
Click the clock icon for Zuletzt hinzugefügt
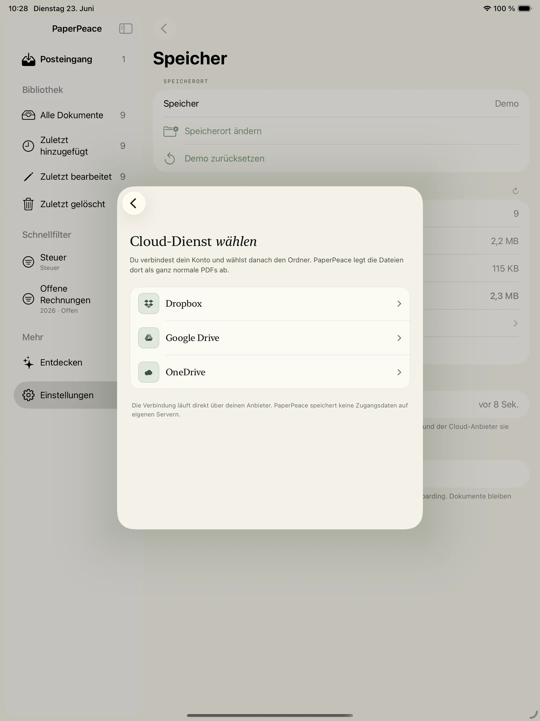[28, 146]
